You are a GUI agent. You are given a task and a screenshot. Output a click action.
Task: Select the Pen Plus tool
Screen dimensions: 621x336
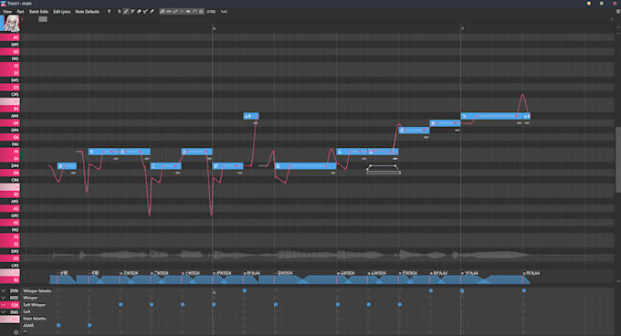tap(132, 12)
